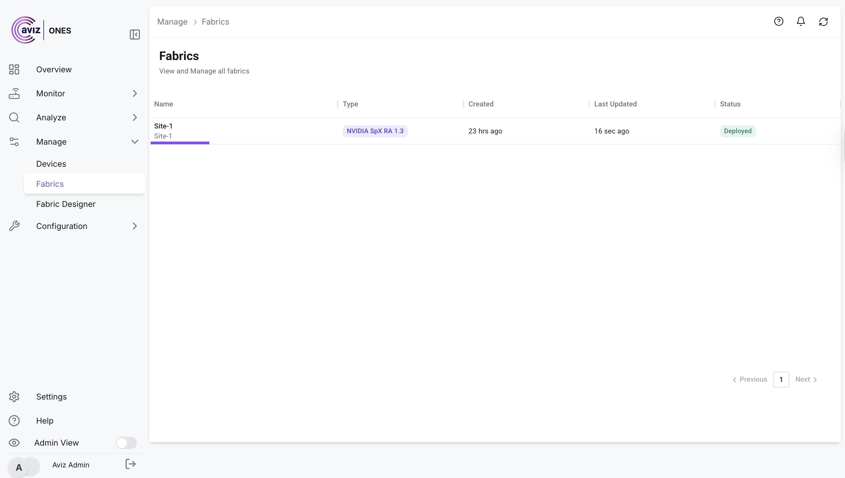Open the Site-1 fabric row
The height and width of the screenshot is (478, 845).
click(x=163, y=126)
